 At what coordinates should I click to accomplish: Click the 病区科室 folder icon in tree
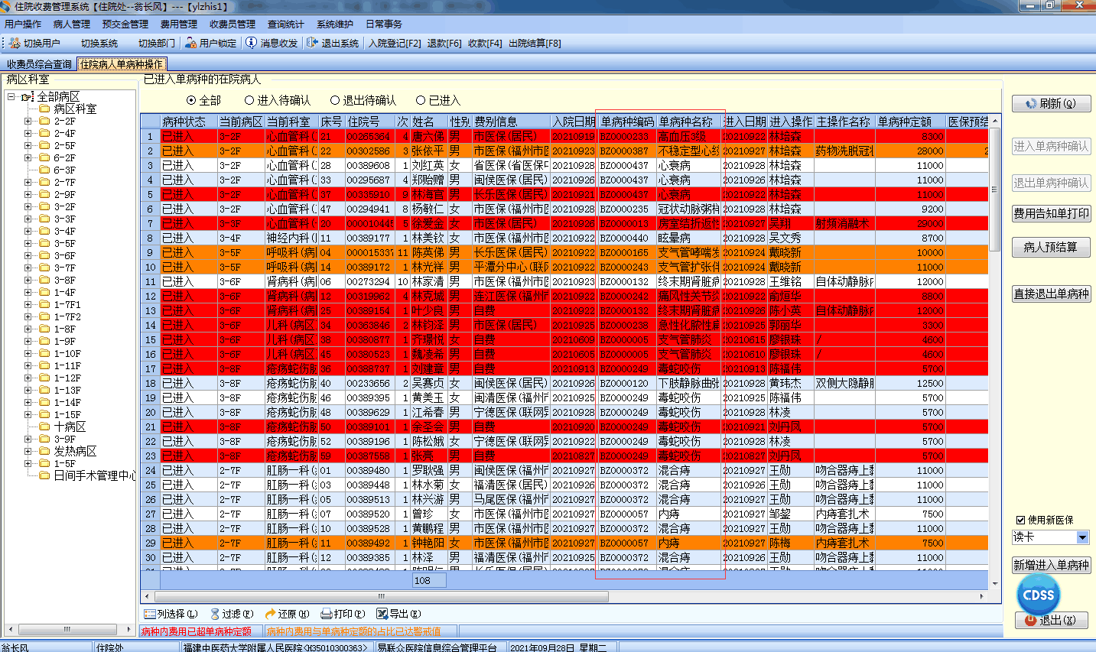coord(44,109)
